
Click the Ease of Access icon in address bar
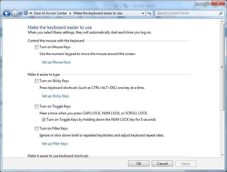pos(26,13)
